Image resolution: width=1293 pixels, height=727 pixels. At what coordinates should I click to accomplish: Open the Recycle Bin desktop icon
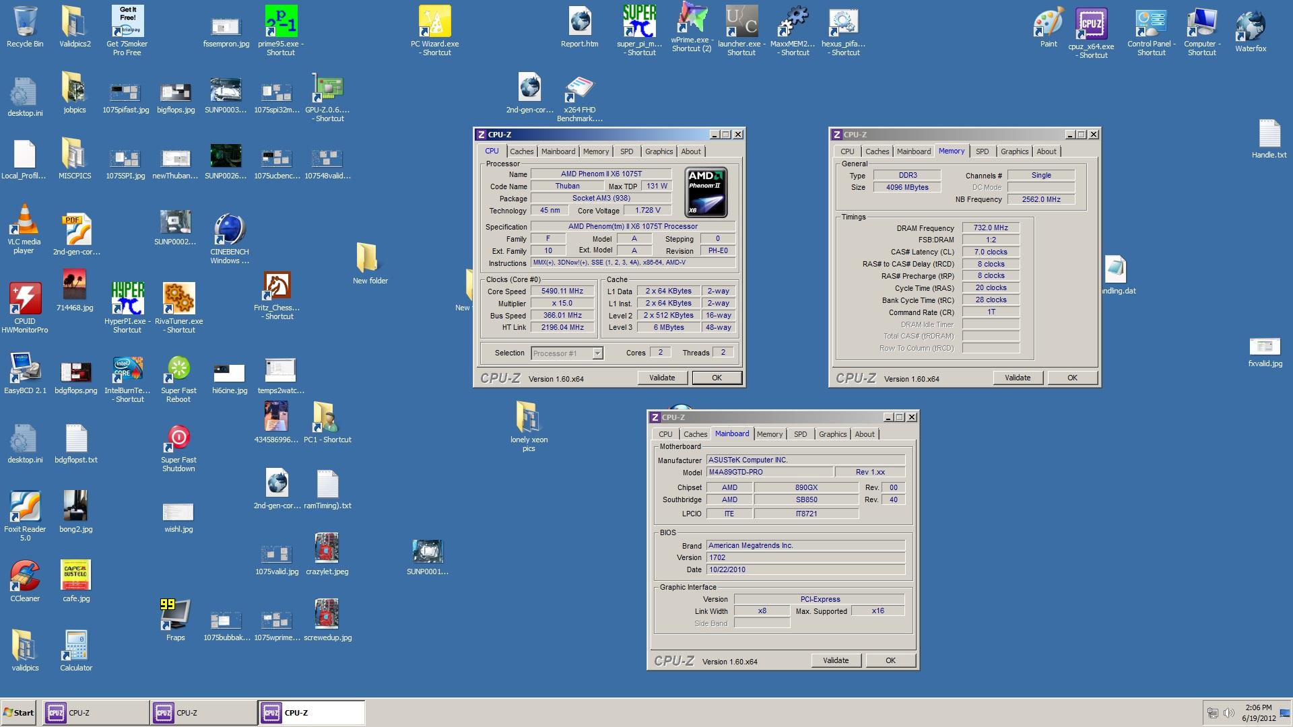click(x=25, y=27)
